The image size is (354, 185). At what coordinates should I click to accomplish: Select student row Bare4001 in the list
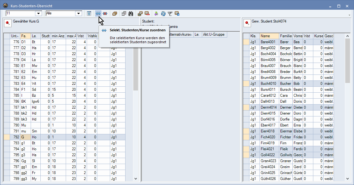tap(268, 42)
